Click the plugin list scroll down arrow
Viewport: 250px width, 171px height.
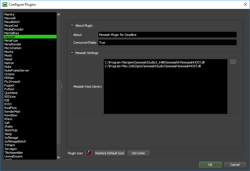pyautogui.click(x=59, y=157)
